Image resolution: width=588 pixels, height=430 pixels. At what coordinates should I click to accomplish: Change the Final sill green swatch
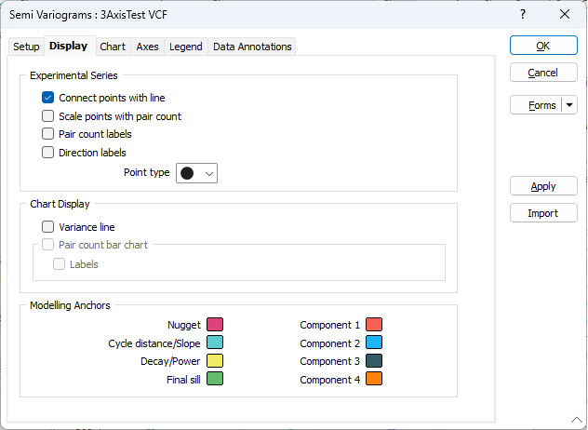(x=215, y=379)
